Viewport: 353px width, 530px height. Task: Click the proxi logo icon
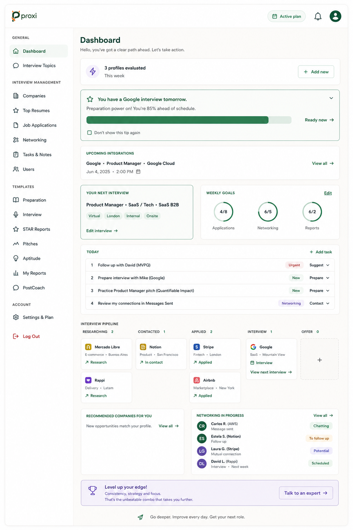[16, 16]
